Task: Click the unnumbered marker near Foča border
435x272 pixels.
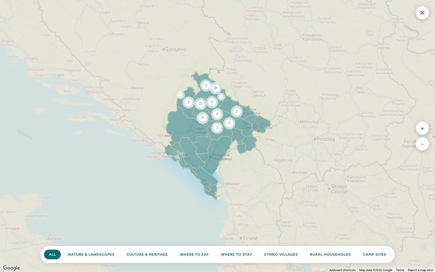Action: 181,95
